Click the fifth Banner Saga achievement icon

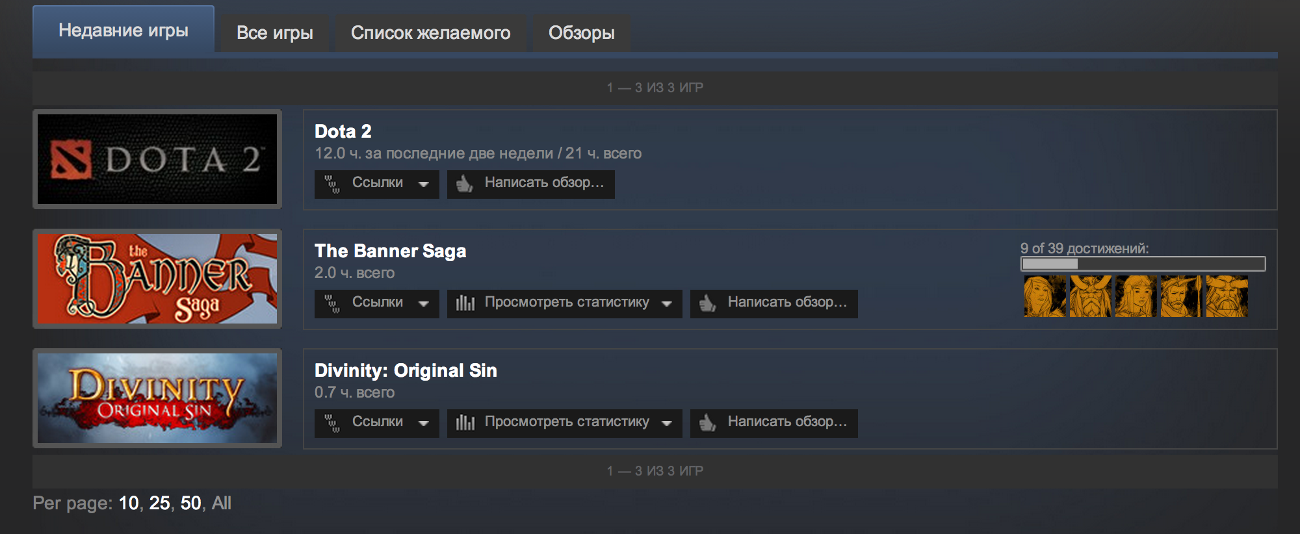tap(1227, 296)
